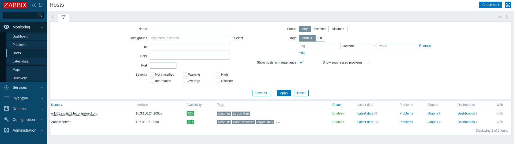Select Or tags mode

320,38
